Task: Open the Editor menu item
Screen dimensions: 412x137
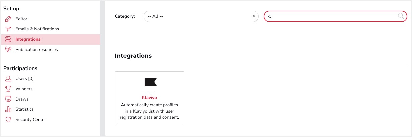Action: [21, 19]
